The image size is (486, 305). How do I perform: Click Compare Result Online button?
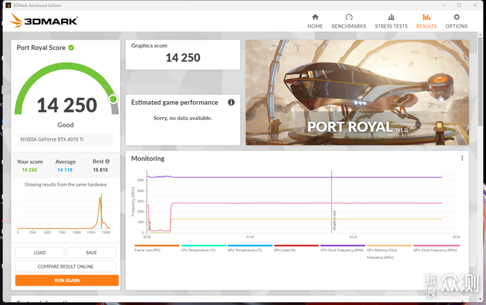pos(65,266)
